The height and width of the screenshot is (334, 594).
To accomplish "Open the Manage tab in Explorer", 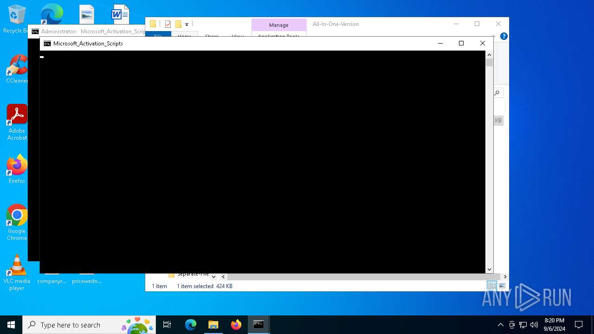I will [279, 25].
